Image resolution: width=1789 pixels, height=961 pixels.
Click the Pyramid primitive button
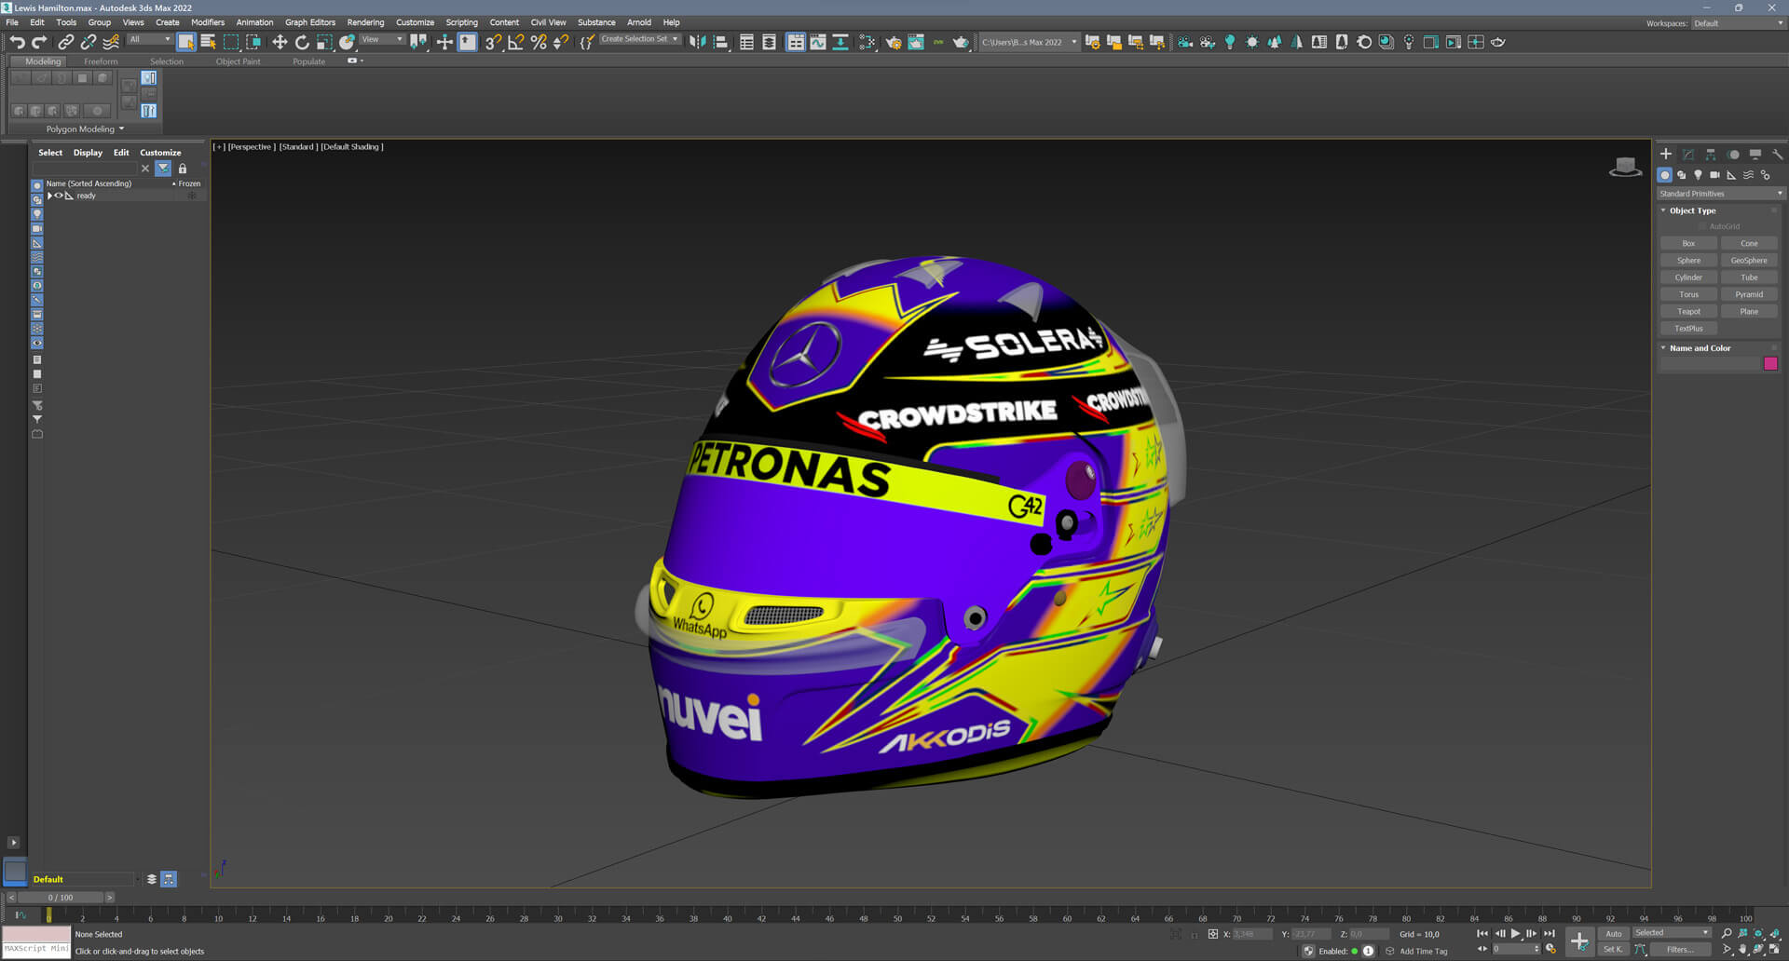pos(1749,294)
